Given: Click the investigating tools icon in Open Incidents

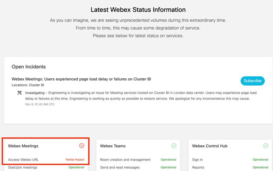Looking at the screenshot, I should (x=20, y=93).
